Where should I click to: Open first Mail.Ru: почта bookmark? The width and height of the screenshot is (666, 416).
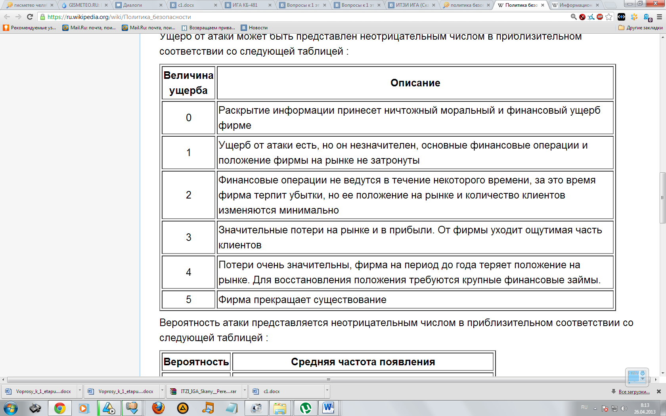click(89, 28)
